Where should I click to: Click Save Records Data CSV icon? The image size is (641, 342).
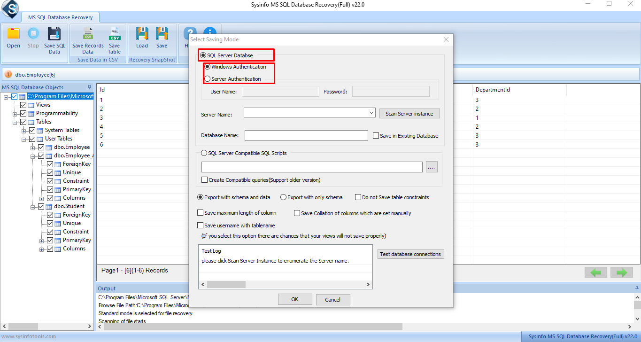click(88, 34)
